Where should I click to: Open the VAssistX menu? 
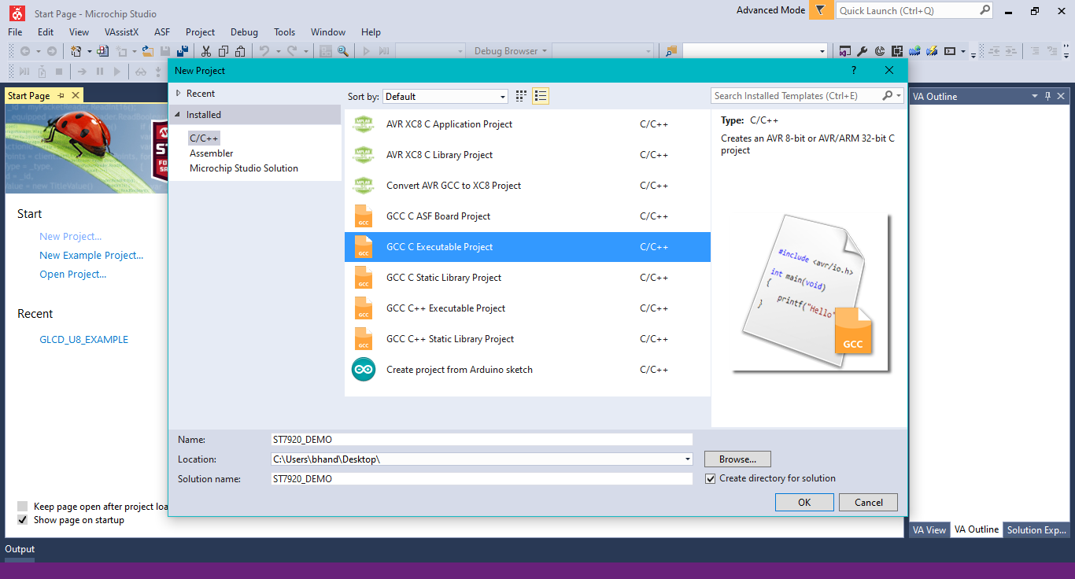pyautogui.click(x=121, y=32)
